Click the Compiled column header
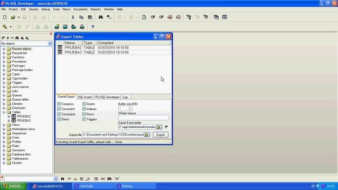Image resolution: width=338 pixels, height=190 pixels. tap(134, 43)
